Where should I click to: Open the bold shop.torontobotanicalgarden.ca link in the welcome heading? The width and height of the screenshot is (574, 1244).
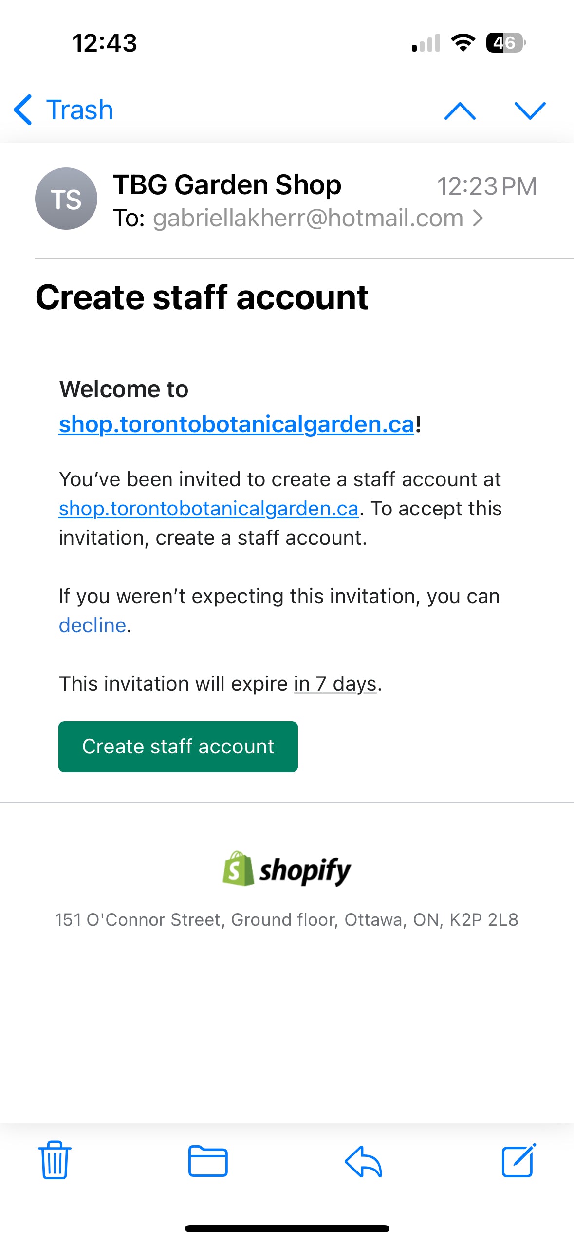pyautogui.click(x=236, y=424)
